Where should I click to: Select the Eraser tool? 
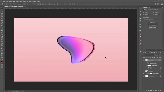pyautogui.click(x=2, y=34)
